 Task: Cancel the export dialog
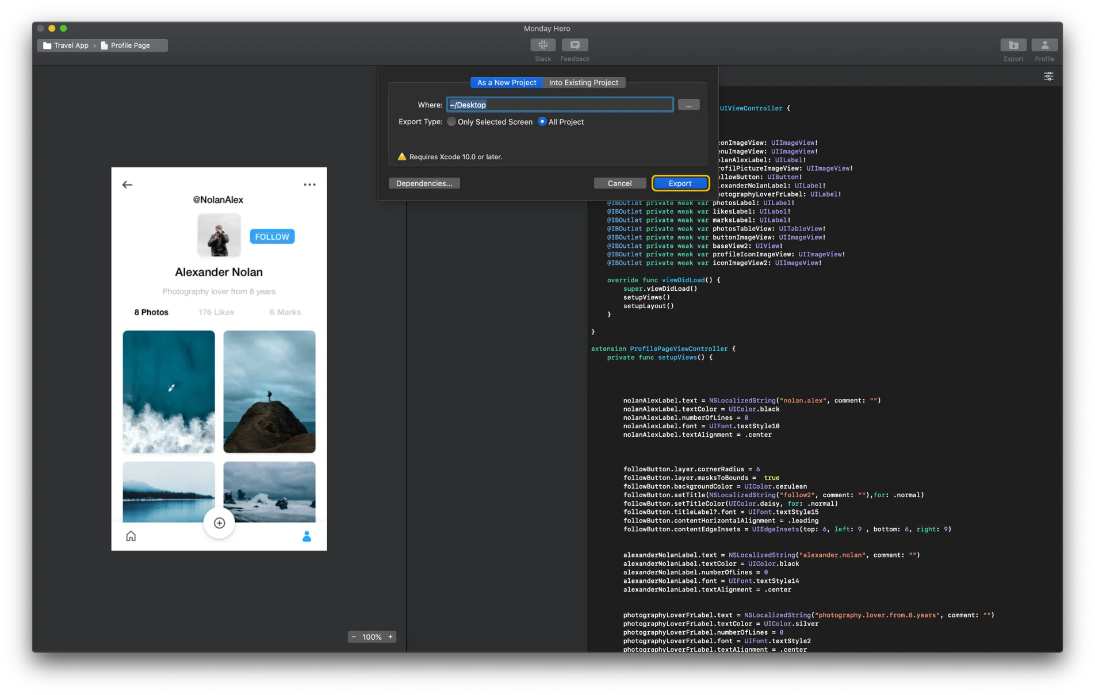[619, 183]
